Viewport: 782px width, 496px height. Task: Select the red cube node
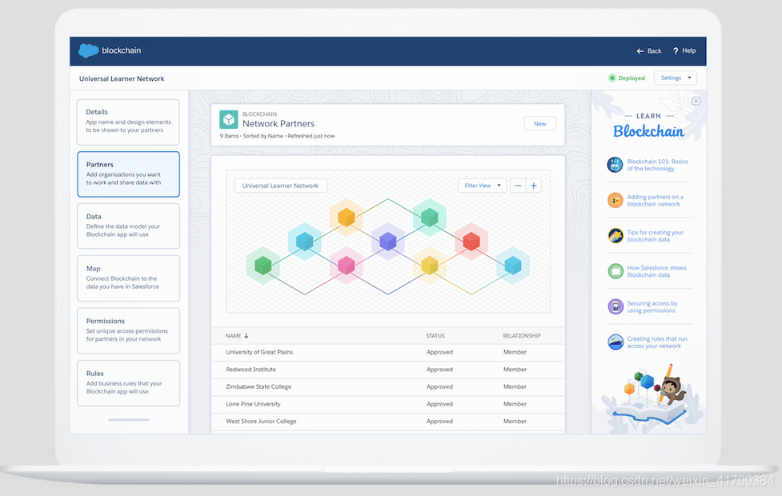tap(471, 242)
